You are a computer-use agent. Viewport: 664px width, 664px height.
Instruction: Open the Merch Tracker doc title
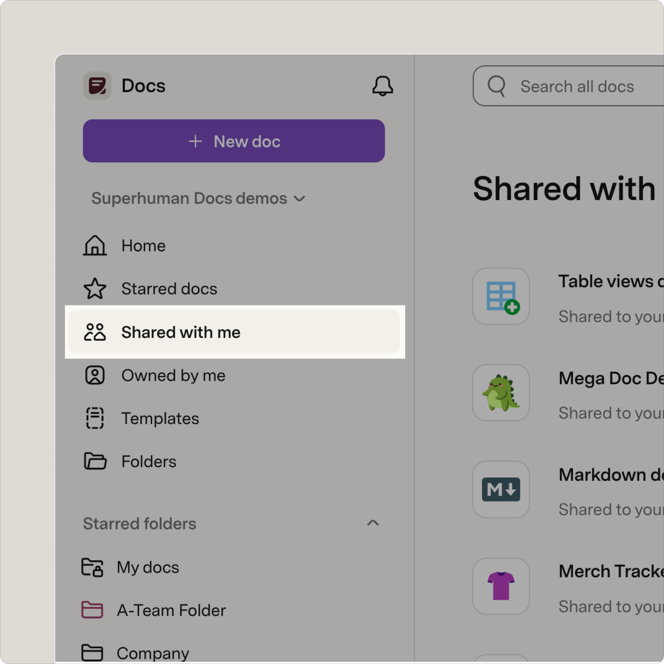click(x=611, y=571)
